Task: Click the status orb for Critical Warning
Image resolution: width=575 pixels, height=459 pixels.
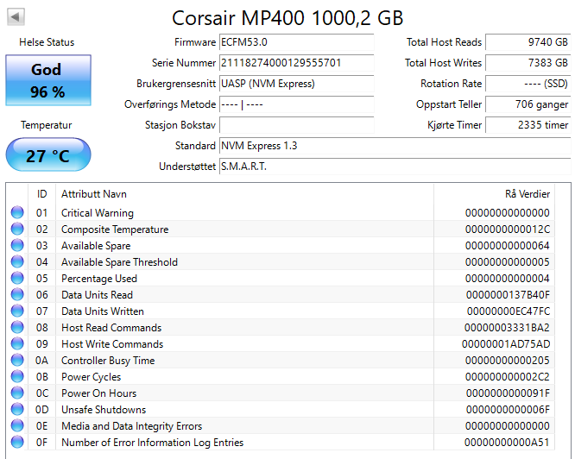Action: pyautogui.click(x=17, y=213)
